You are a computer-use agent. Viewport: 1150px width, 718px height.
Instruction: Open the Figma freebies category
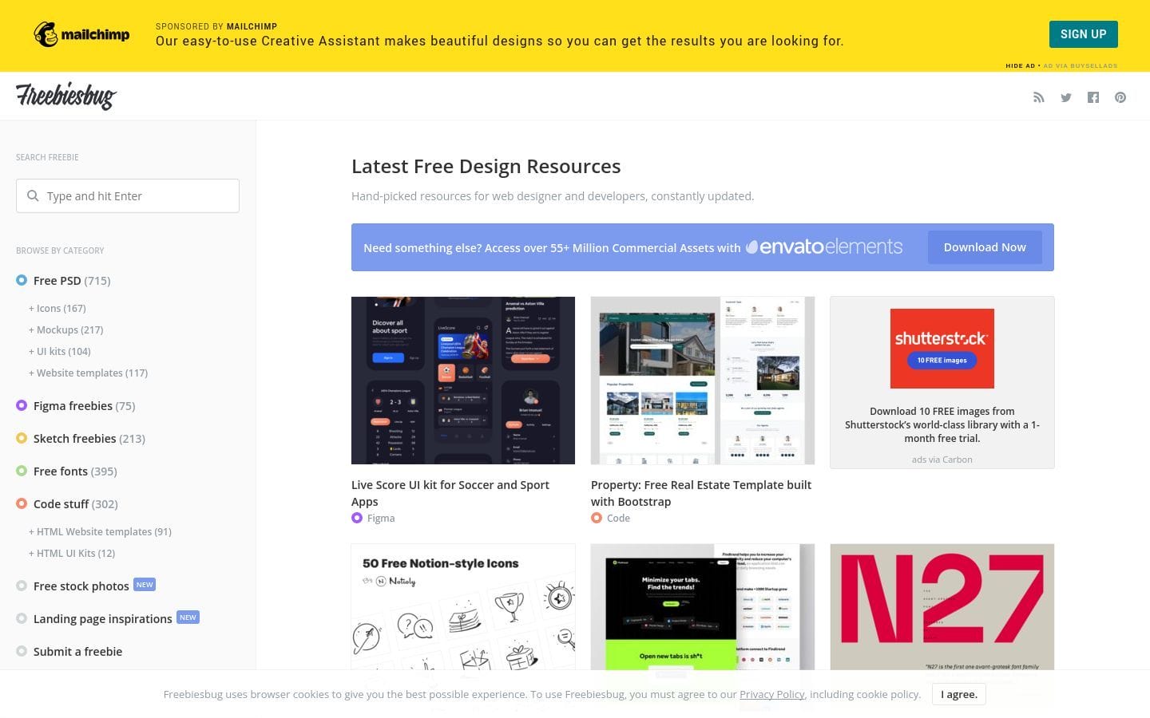tap(73, 406)
